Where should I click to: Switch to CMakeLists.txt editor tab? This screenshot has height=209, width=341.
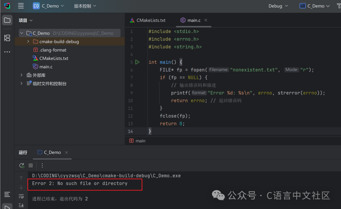click(x=148, y=20)
